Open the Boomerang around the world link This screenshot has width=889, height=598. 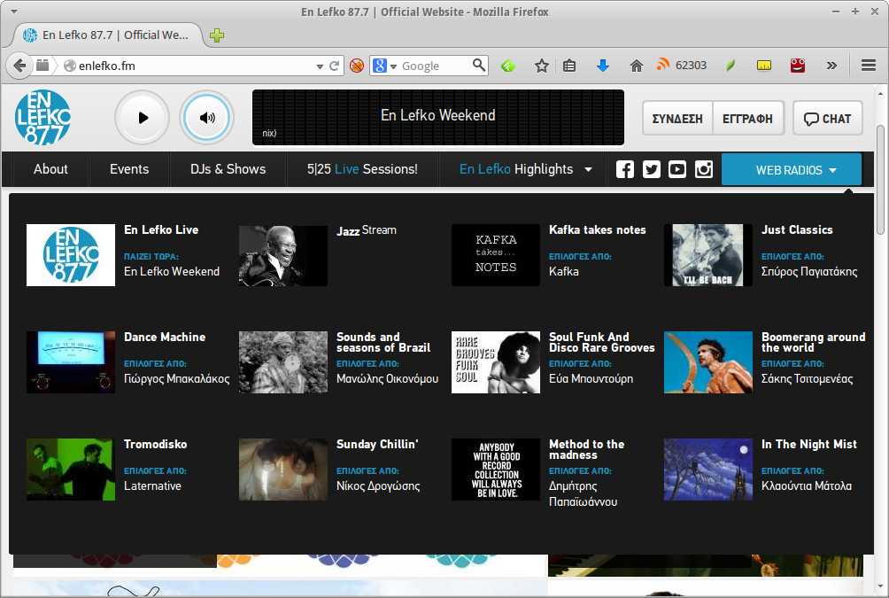coord(813,342)
